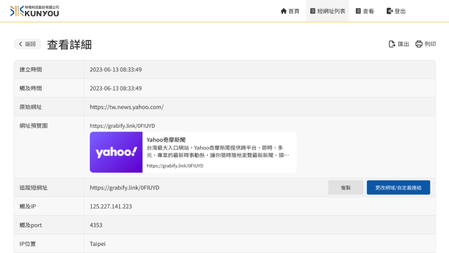The width and height of the screenshot is (449, 253).
Task: Click the back chevron icon beside 返回
Action: [x=21, y=44]
